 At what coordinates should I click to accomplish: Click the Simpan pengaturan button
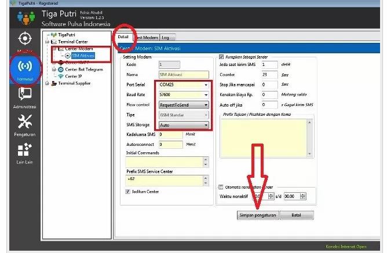pyautogui.click(x=258, y=215)
